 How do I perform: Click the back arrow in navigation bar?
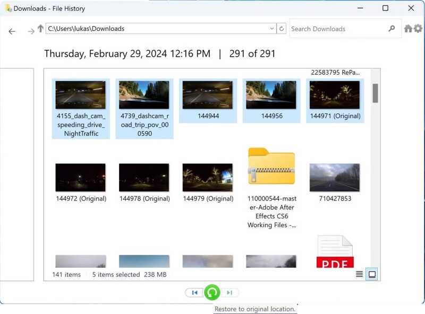(x=12, y=31)
